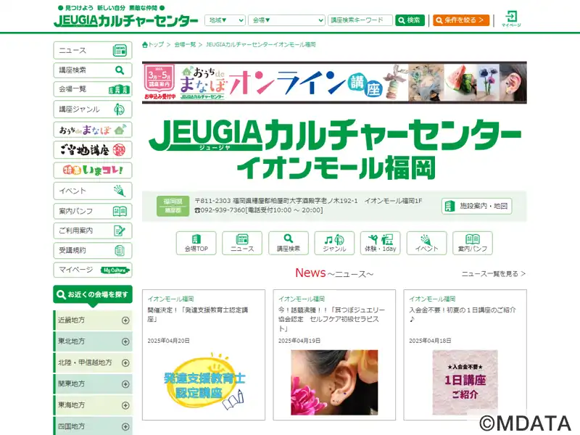
Task: Open the 地域 dropdown
Action: (x=225, y=20)
